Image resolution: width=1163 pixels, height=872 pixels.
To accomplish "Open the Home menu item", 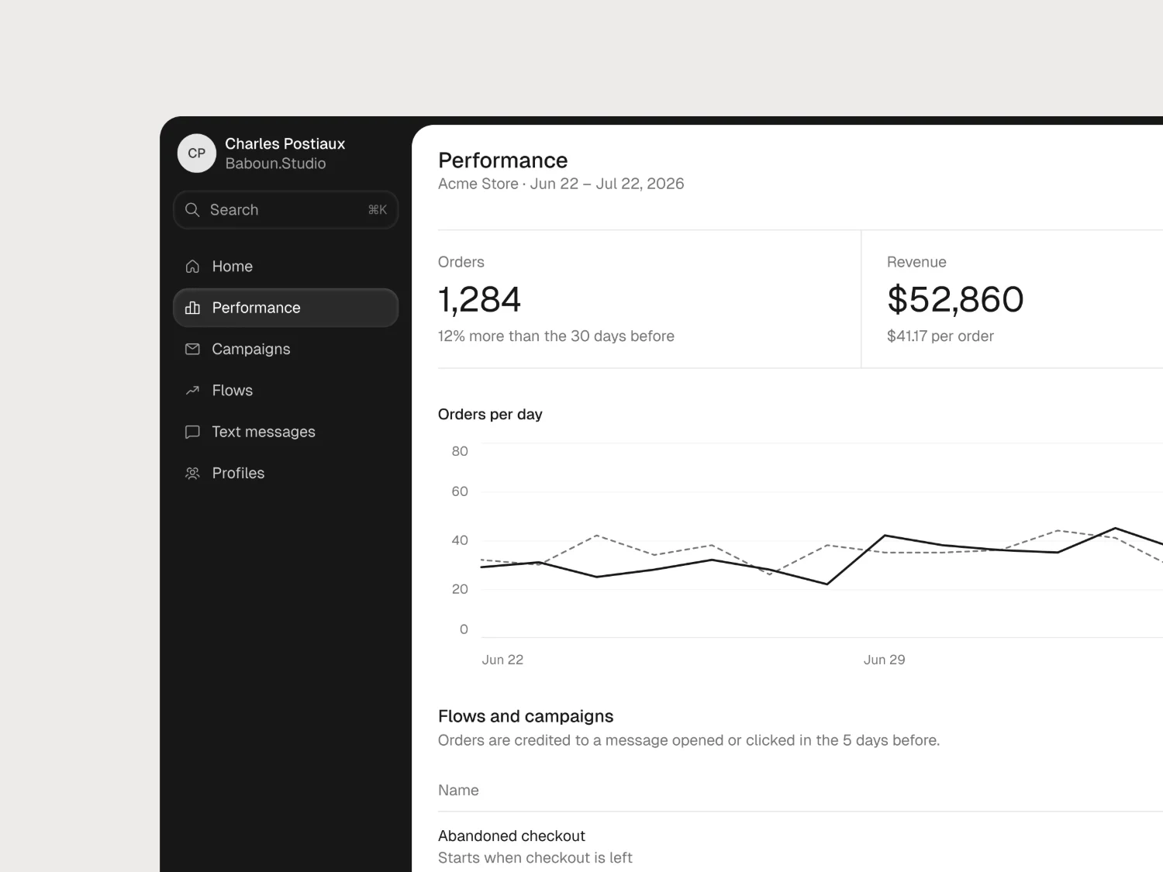I will pos(286,267).
